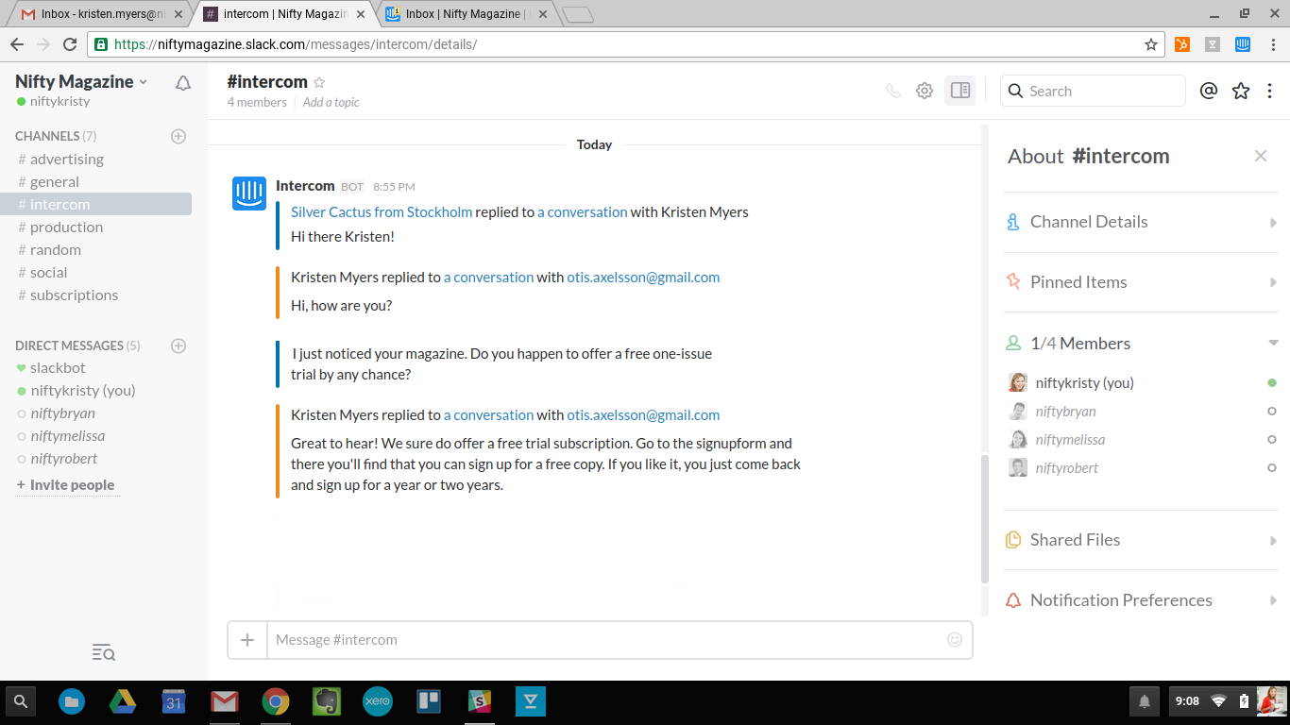Screen dimensions: 1290x725
Task: Open the Chrome OS launcher search
Action: (x=21, y=701)
